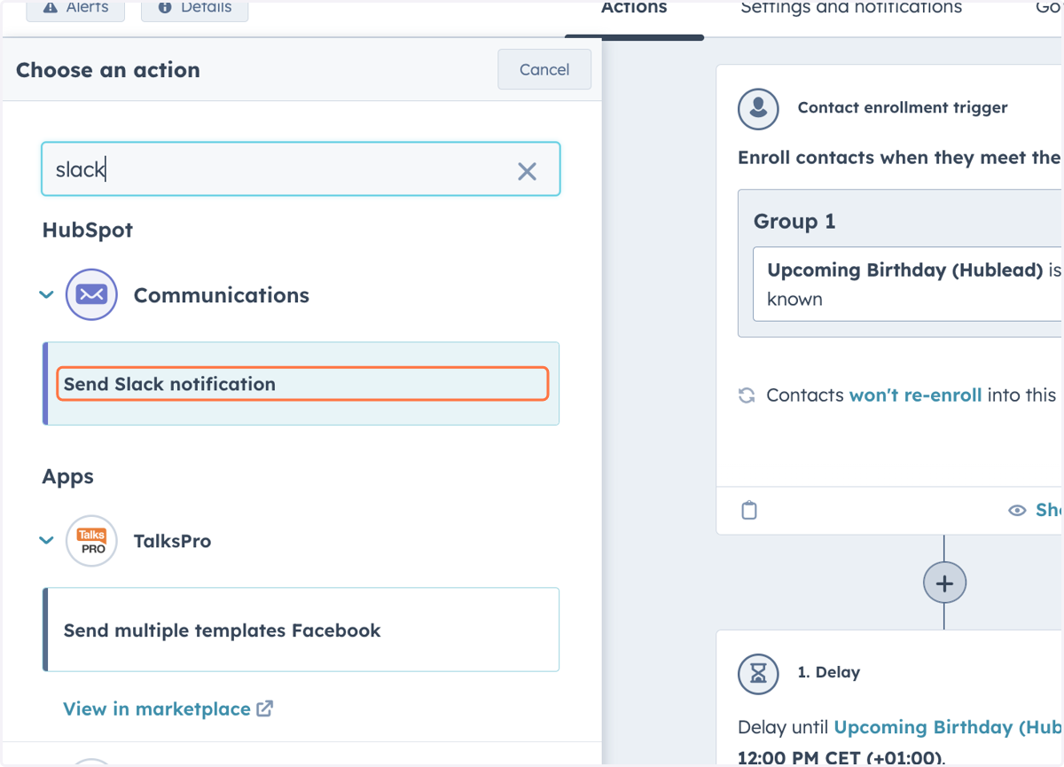Click the TalksPro app name

[173, 541]
